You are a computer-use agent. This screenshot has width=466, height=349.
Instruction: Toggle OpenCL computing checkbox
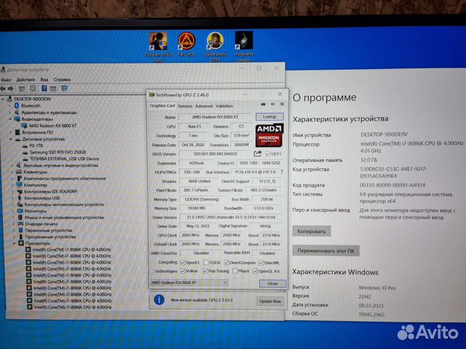[183, 262]
